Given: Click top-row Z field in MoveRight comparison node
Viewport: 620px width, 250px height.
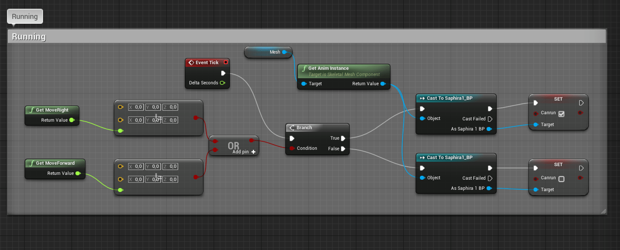Looking at the screenshot, I should point(170,107).
